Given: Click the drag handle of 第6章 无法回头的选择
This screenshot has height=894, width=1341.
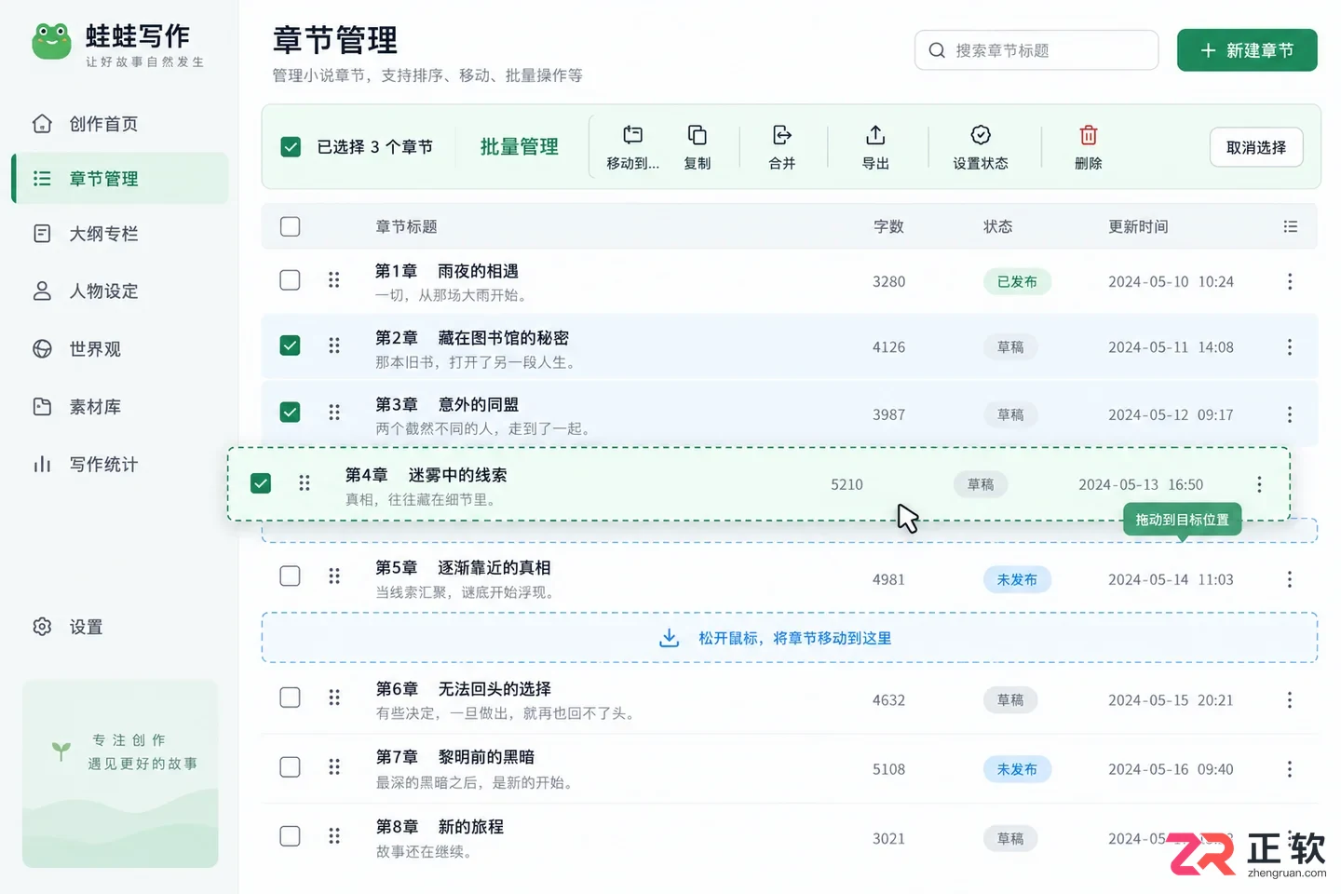Looking at the screenshot, I should tap(333, 698).
